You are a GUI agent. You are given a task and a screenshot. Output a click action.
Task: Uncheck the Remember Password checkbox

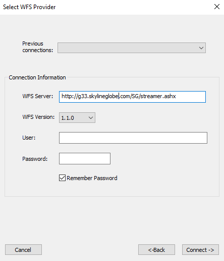(x=62, y=178)
